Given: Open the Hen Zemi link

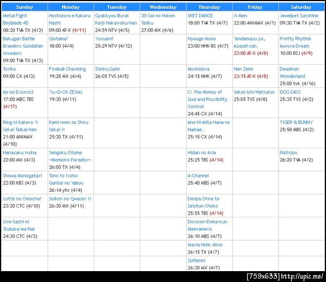Looking at the screenshot, I should click(x=243, y=69).
